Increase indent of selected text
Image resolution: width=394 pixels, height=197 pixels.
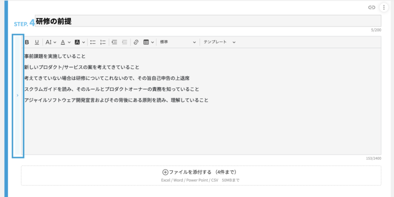115,42
